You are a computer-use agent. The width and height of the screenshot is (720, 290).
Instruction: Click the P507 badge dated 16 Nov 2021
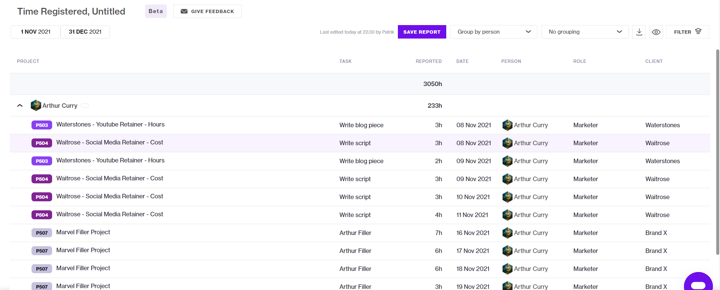[42, 233]
